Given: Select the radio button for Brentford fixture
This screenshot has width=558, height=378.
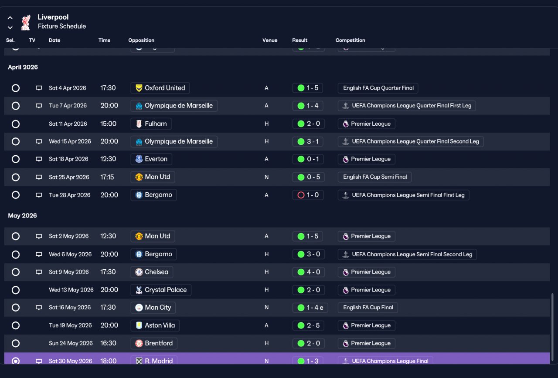Looking at the screenshot, I should (16, 343).
